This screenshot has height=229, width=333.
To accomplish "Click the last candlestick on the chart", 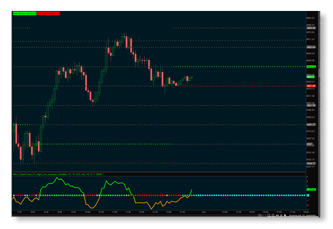I will click(192, 78).
